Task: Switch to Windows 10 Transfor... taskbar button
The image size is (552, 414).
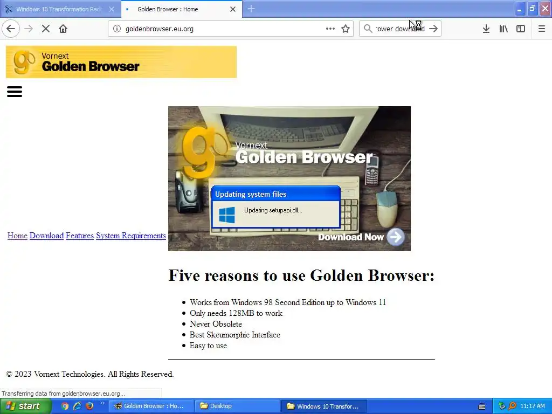Action: pyautogui.click(x=324, y=406)
